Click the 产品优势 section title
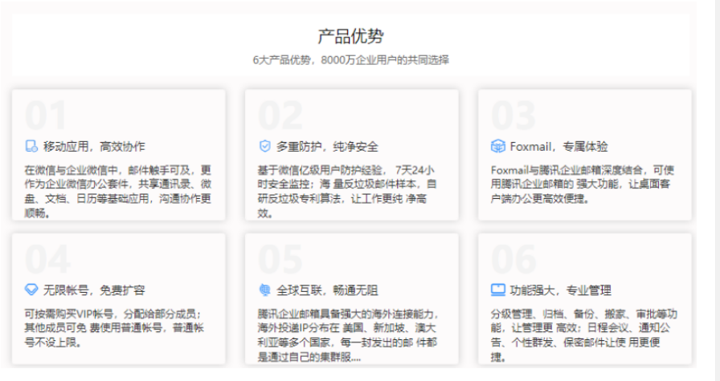Viewport: 720px width, 381px height. [350, 36]
